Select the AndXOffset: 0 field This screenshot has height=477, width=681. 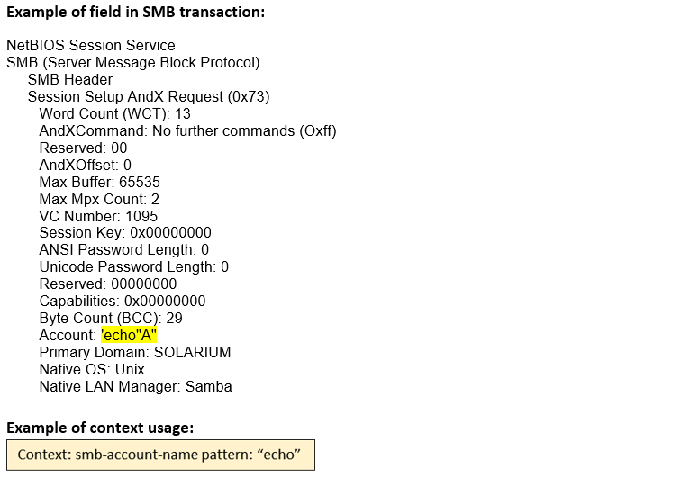point(85,165)
